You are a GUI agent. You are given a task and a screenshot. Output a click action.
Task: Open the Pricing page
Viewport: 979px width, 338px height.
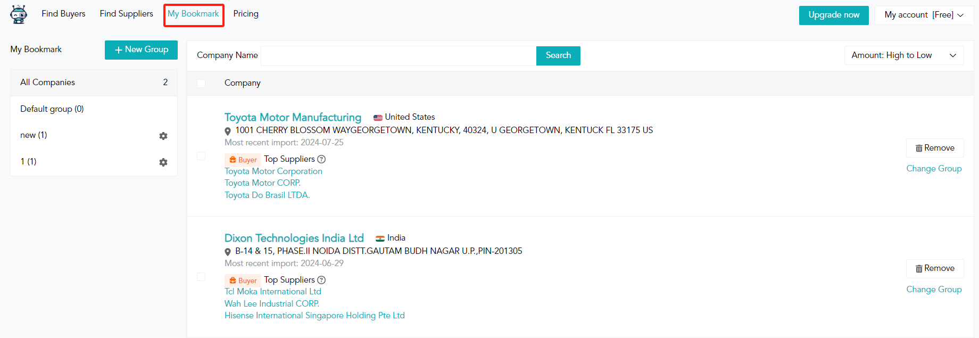pos(246,14)
